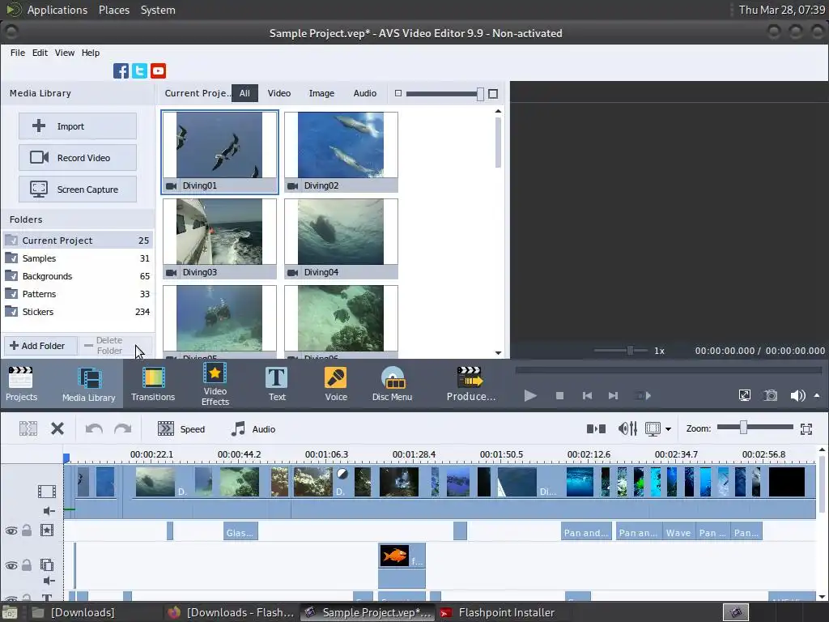Select the Diving04 thumbnail
829x622 pixels.
click(341, 239)
